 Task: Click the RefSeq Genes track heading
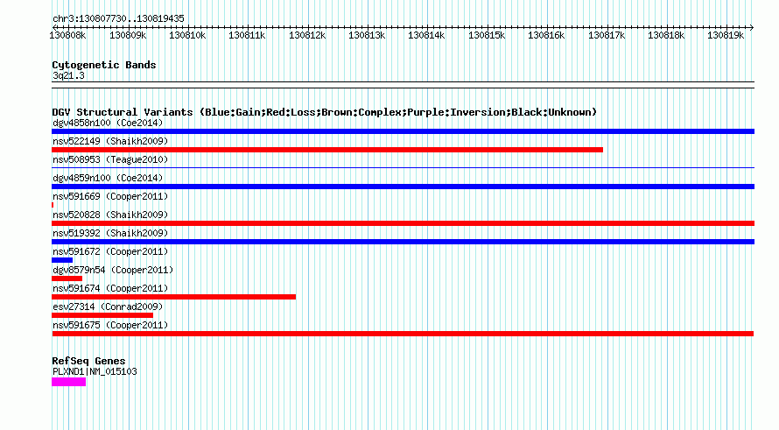[x=88, y=361]
